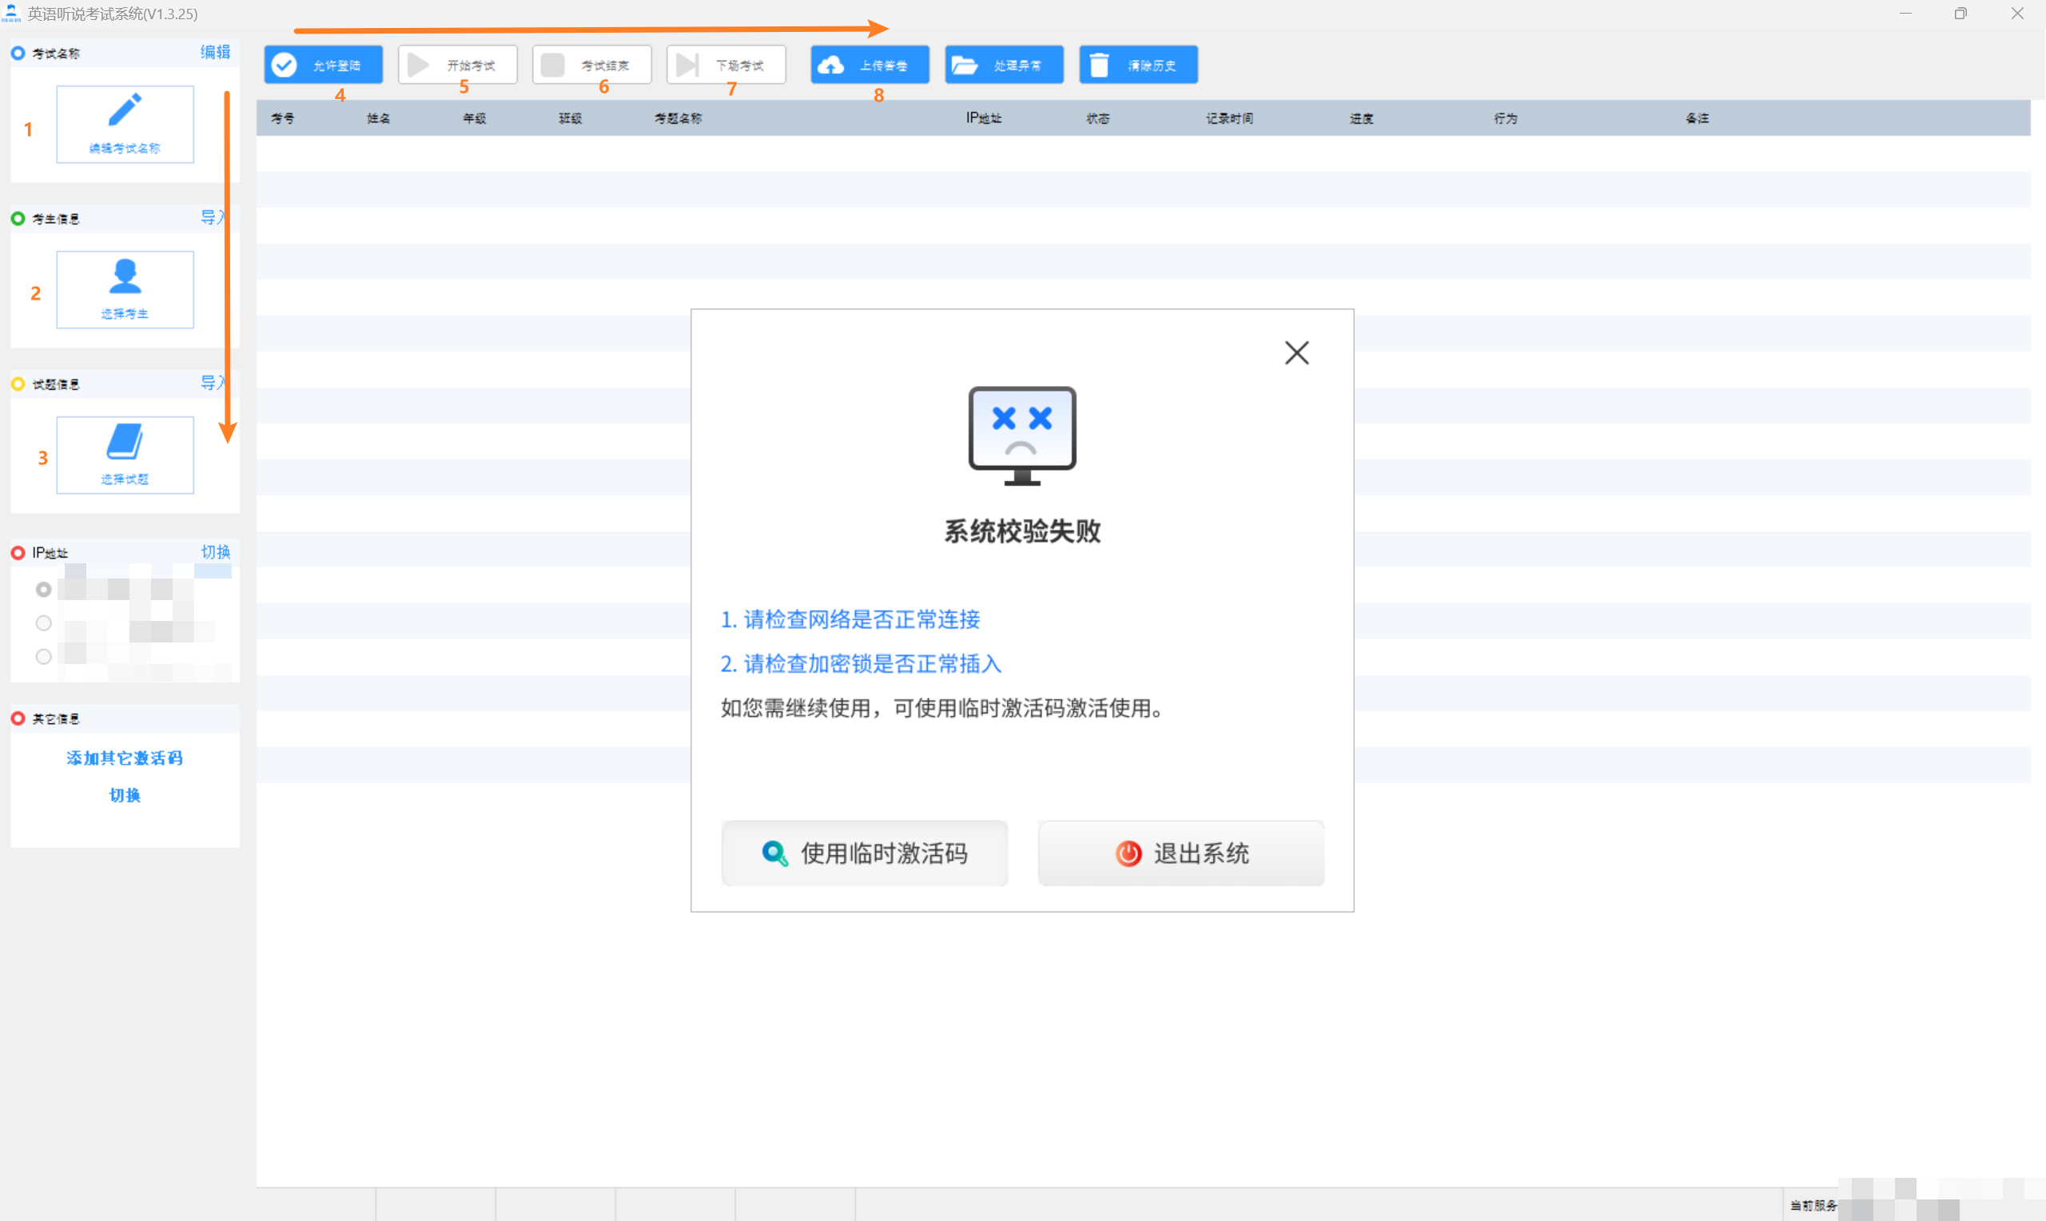Click the application icon in title bar
This screenshot has height=1221, width=2046.
11,13
